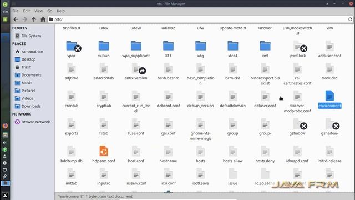Viewport: 355px width, 200px height.
Task: Select File System under Devices
Action: [x=28, y=36]
